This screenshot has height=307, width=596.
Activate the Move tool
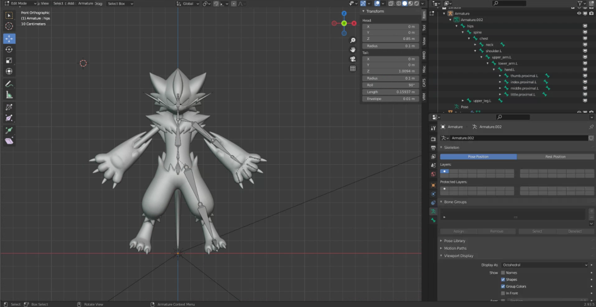9,38
